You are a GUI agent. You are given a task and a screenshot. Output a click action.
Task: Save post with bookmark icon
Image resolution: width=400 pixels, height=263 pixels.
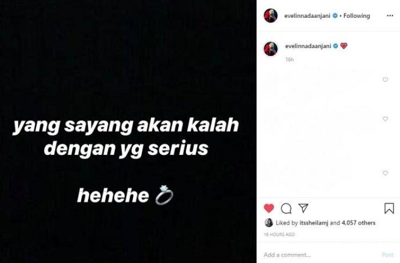coord(389,208)
